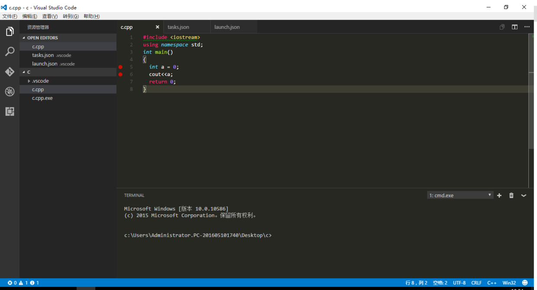
Task: Expand the .vscode folder in tree
Action: pyautogui.click(x=40, y=81)
